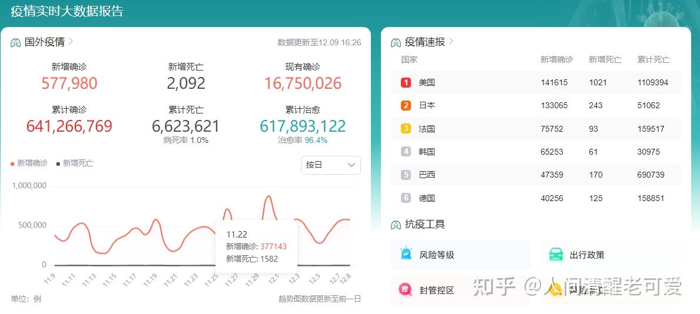Click chart x-axis label 12.1
The image size is (700, 314).
pyautogui.click(x=273, y=279)
